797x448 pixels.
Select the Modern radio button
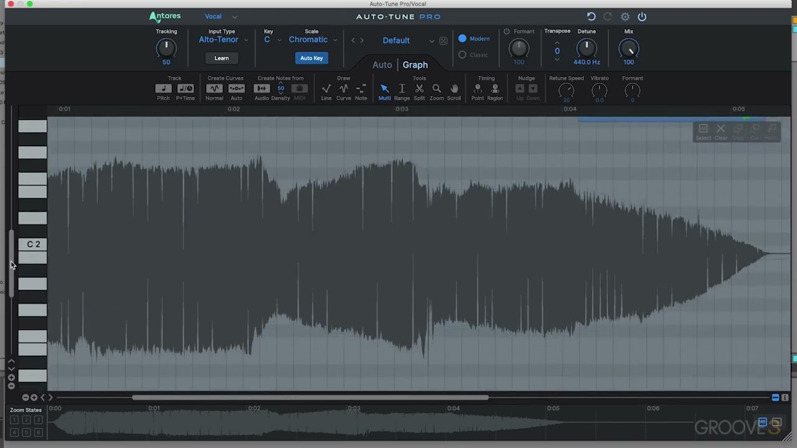click(x=462, y=39)
